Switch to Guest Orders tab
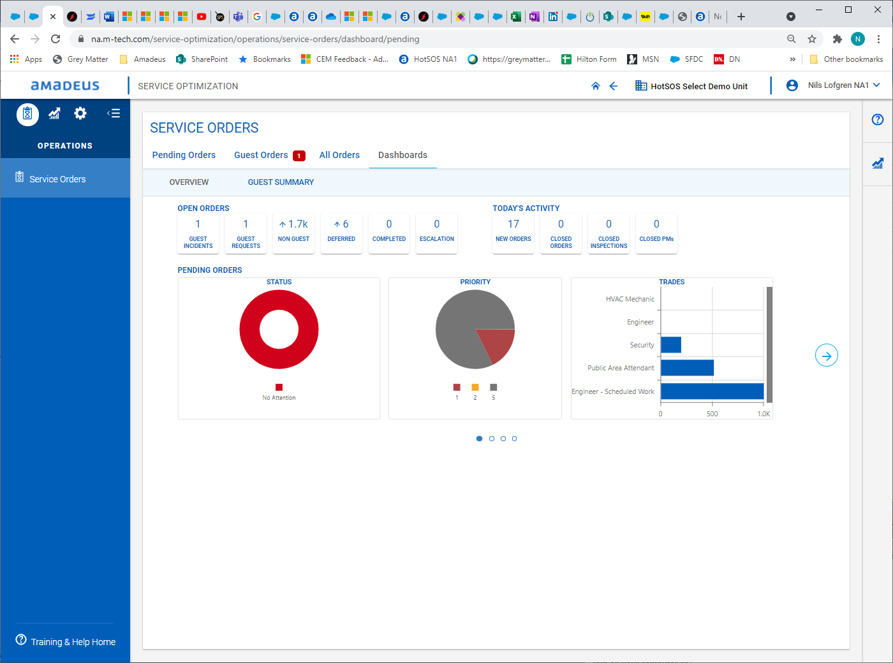 point(261,155)
